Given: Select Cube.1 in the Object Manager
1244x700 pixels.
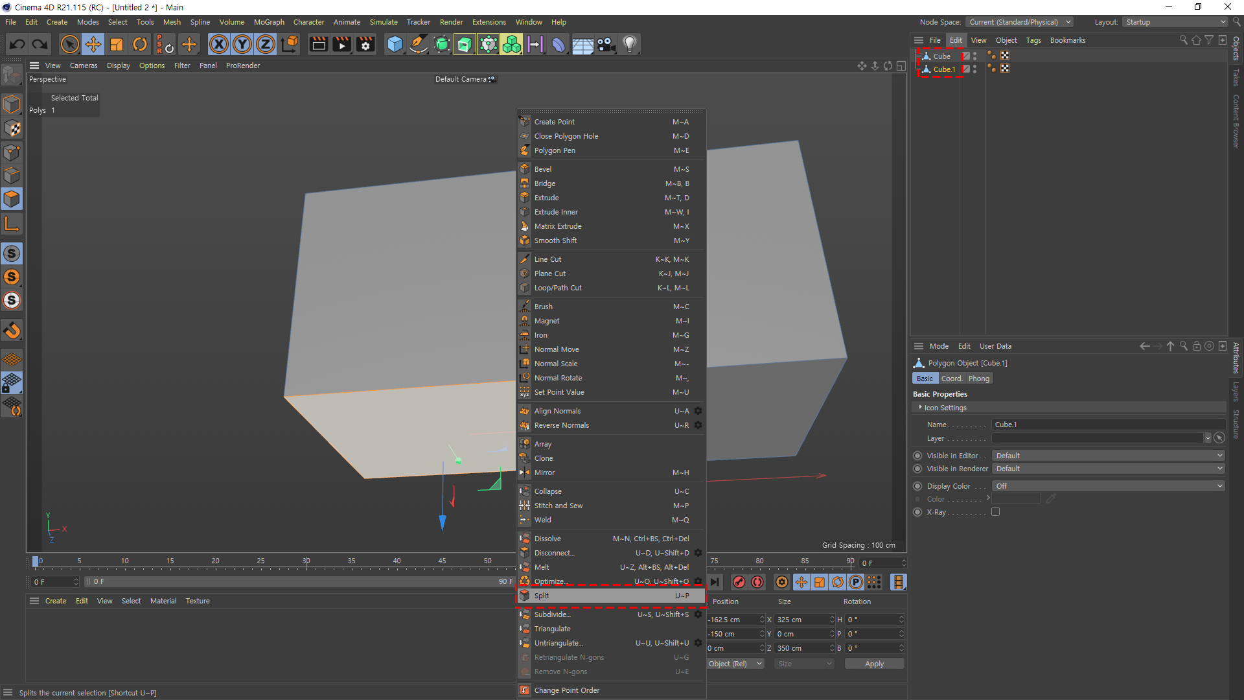Looking at the screenshot, I should point(943,69).
